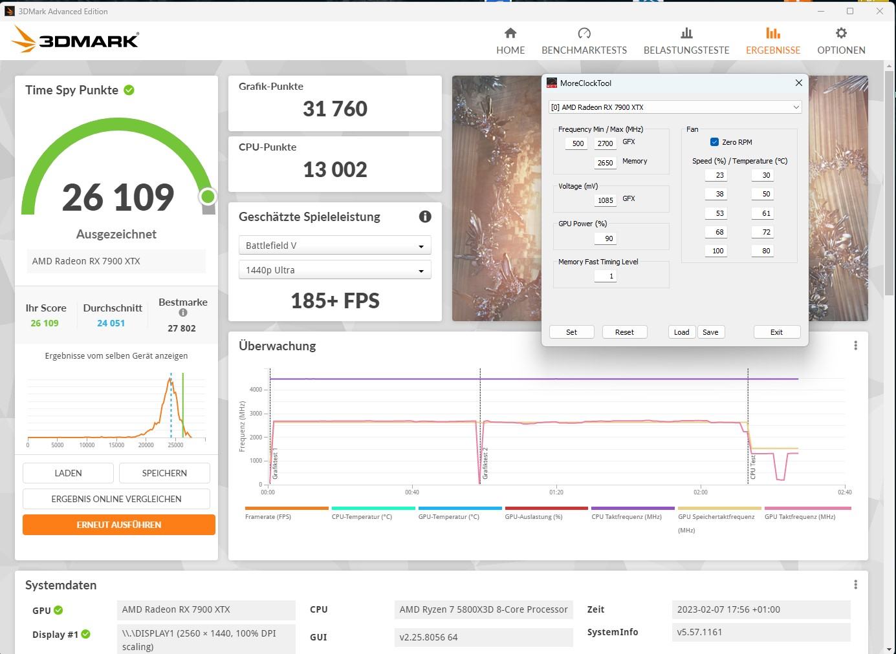Toggle the CPU Taktfrequenz legend swatch
The height and width of the screenshot is (654, 896).
click(x=633, y=509)
